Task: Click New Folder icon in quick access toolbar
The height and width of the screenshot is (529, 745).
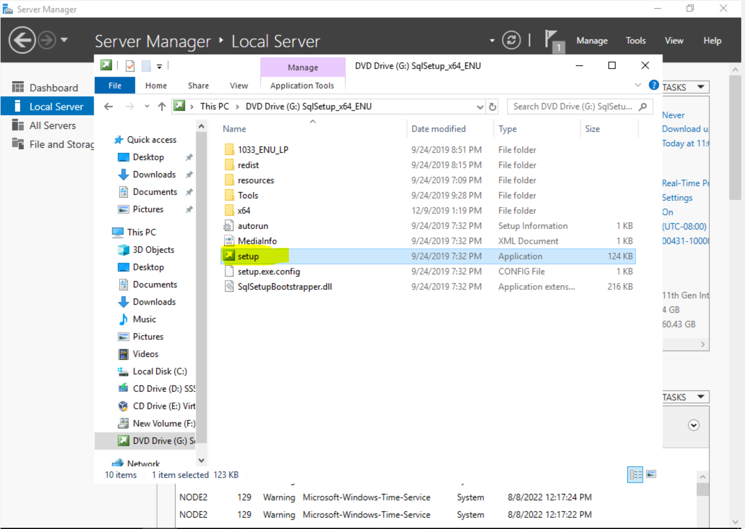Action: pyautogui.click(x=146, y=66)
